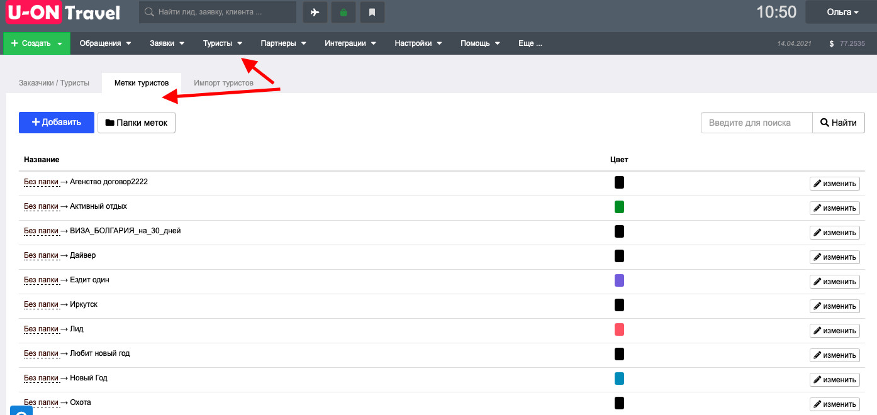
Task: Click Без папки link for Любит новый год
Action: point(41,353)
